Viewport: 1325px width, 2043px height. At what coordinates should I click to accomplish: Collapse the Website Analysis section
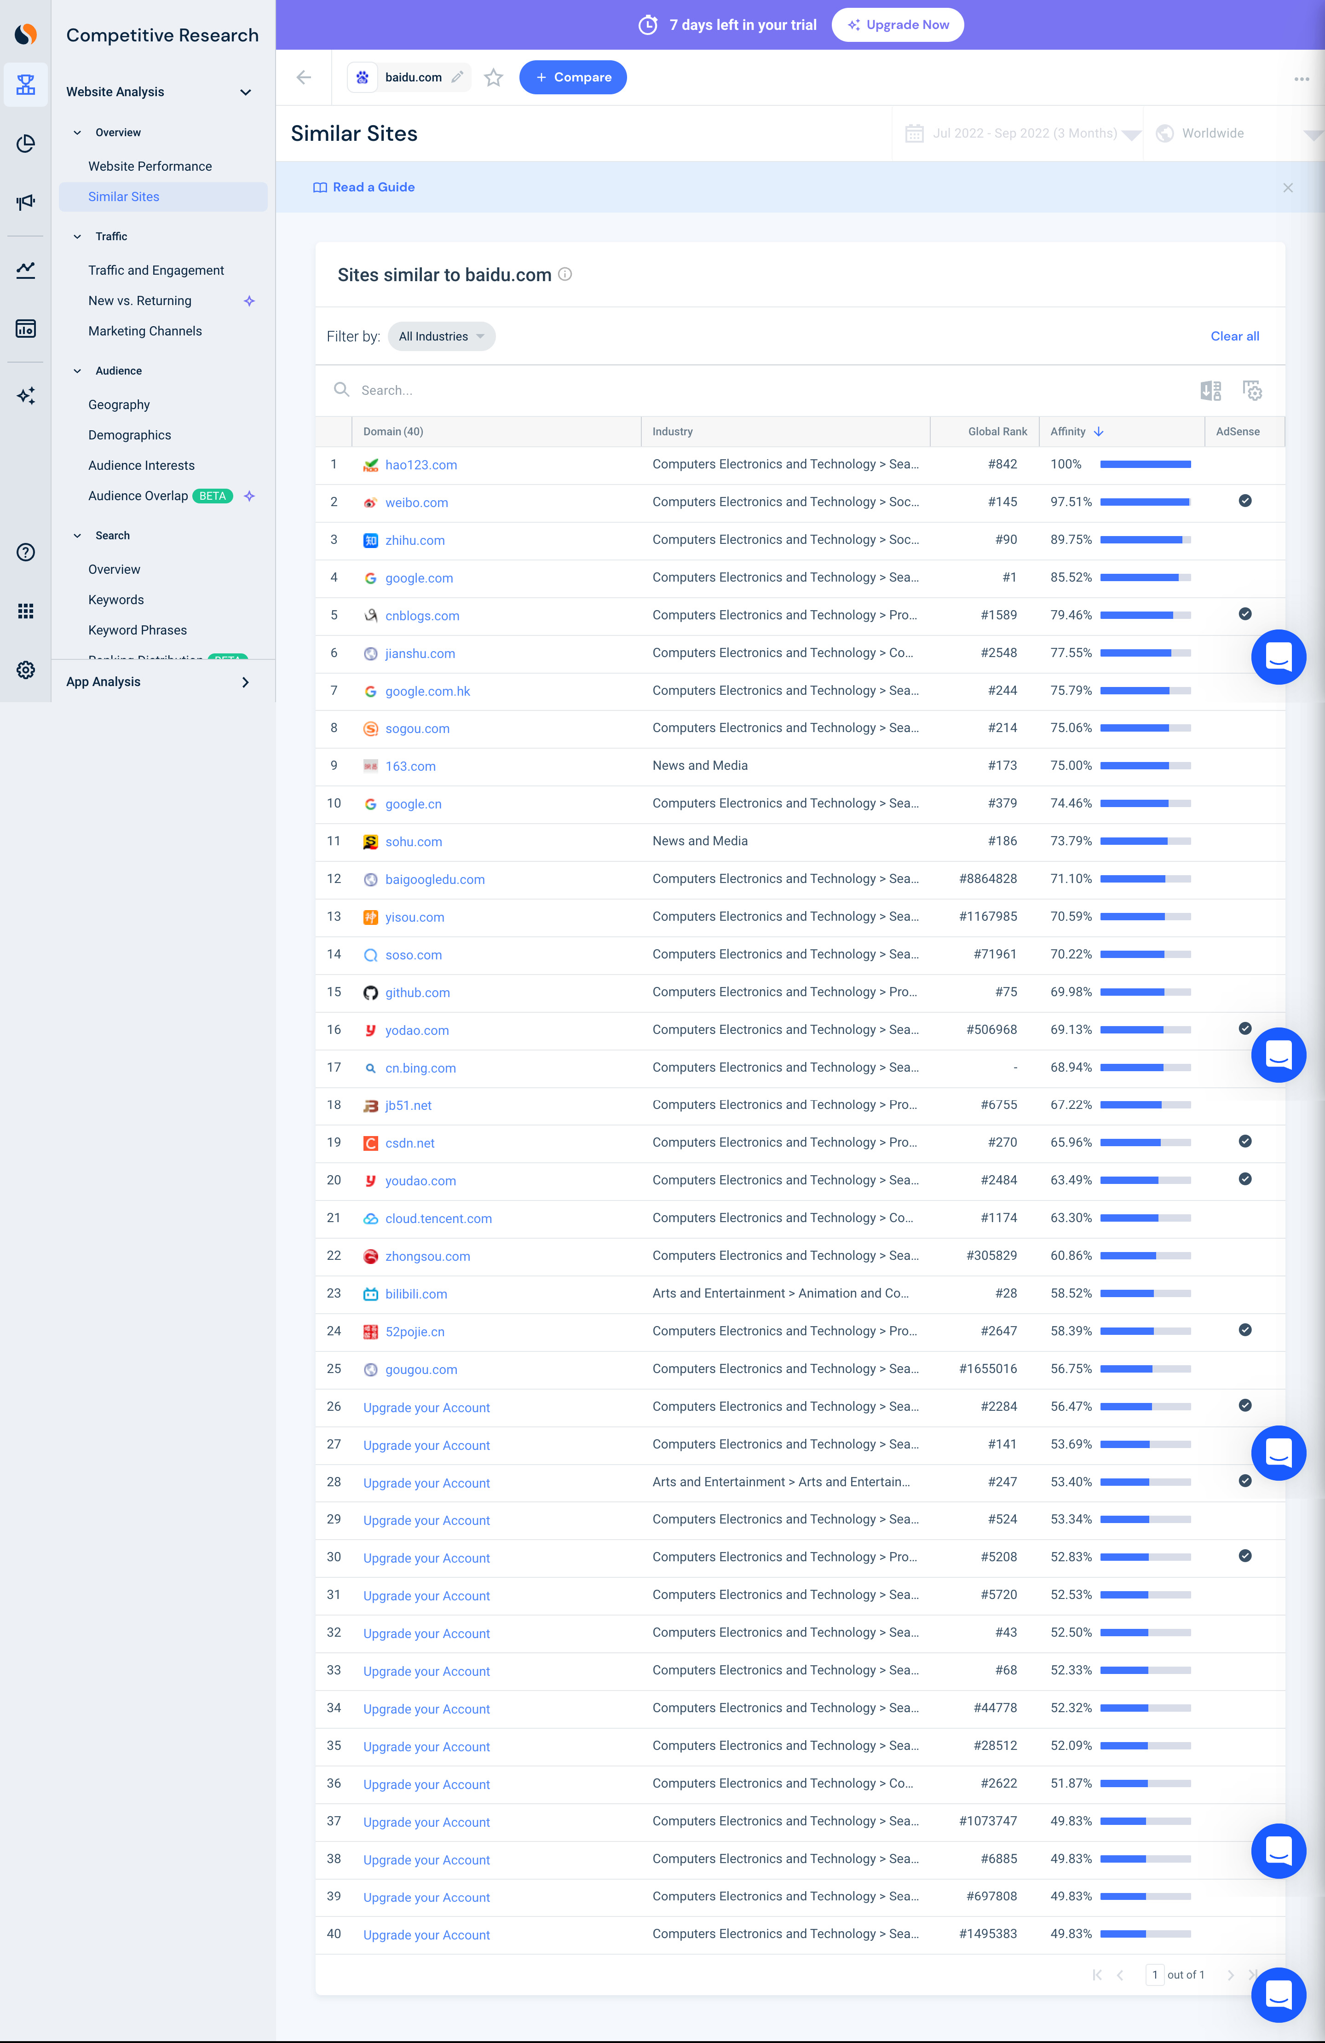coord(245,92)
